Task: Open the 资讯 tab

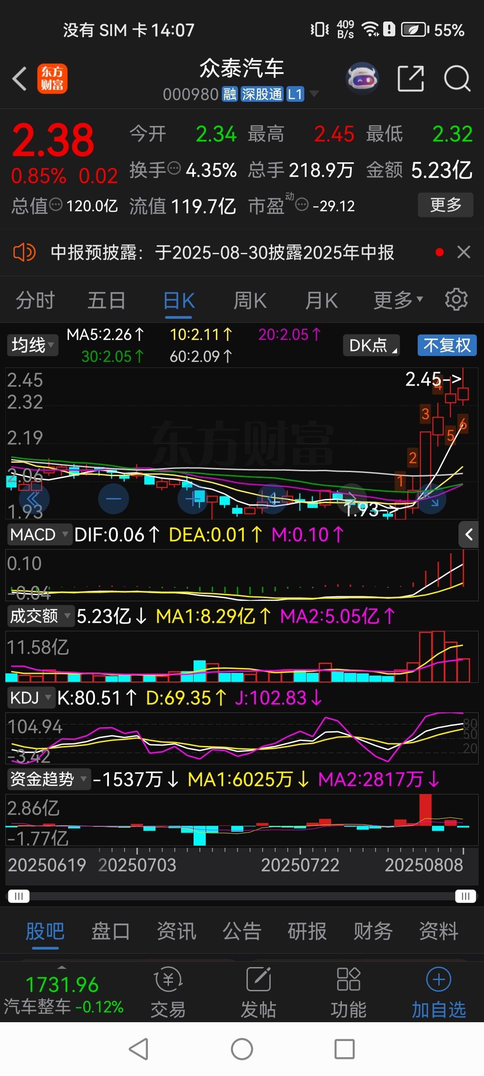Action: pyautogui.click(x=176, y=932)
